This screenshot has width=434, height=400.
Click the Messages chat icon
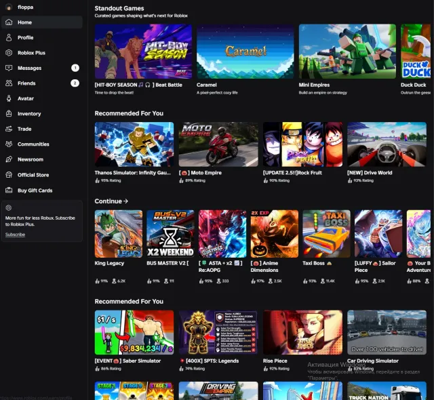(9, 68)
